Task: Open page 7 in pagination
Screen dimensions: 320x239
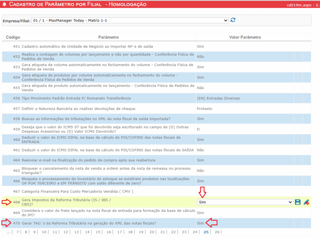Action: (x=17, y=232)
